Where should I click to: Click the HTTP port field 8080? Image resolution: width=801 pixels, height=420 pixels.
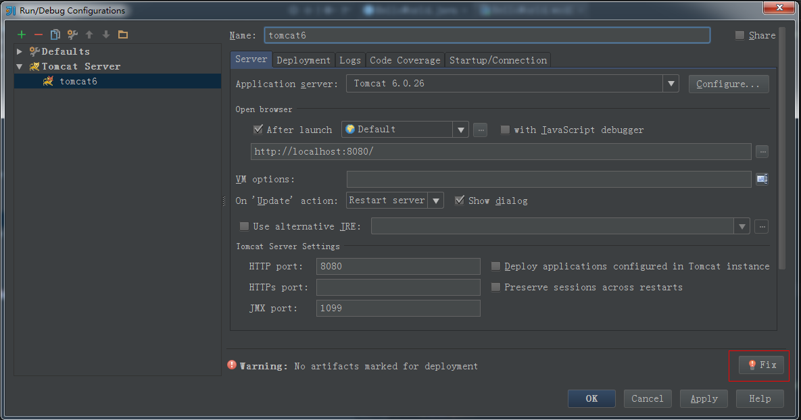pyautogui.click(x=398, y=267)
